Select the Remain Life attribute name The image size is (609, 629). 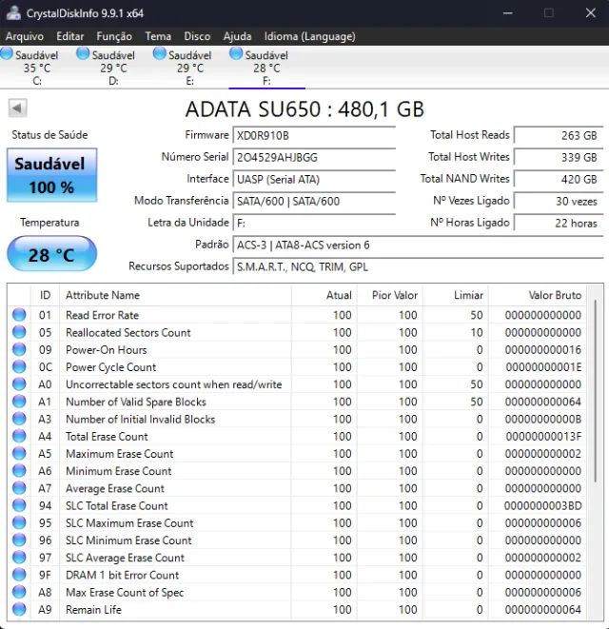coord(93,610)
